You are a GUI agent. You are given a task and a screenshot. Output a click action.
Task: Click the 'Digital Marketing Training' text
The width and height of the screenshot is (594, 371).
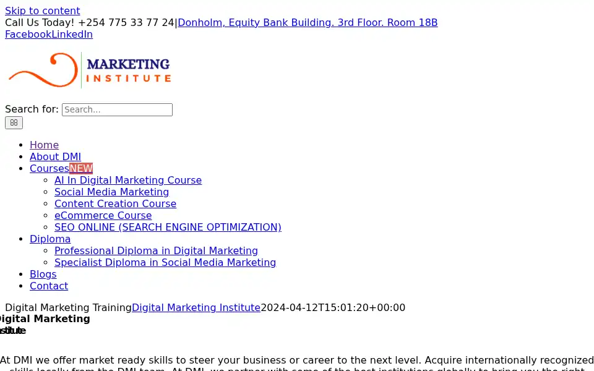[68, 307]
